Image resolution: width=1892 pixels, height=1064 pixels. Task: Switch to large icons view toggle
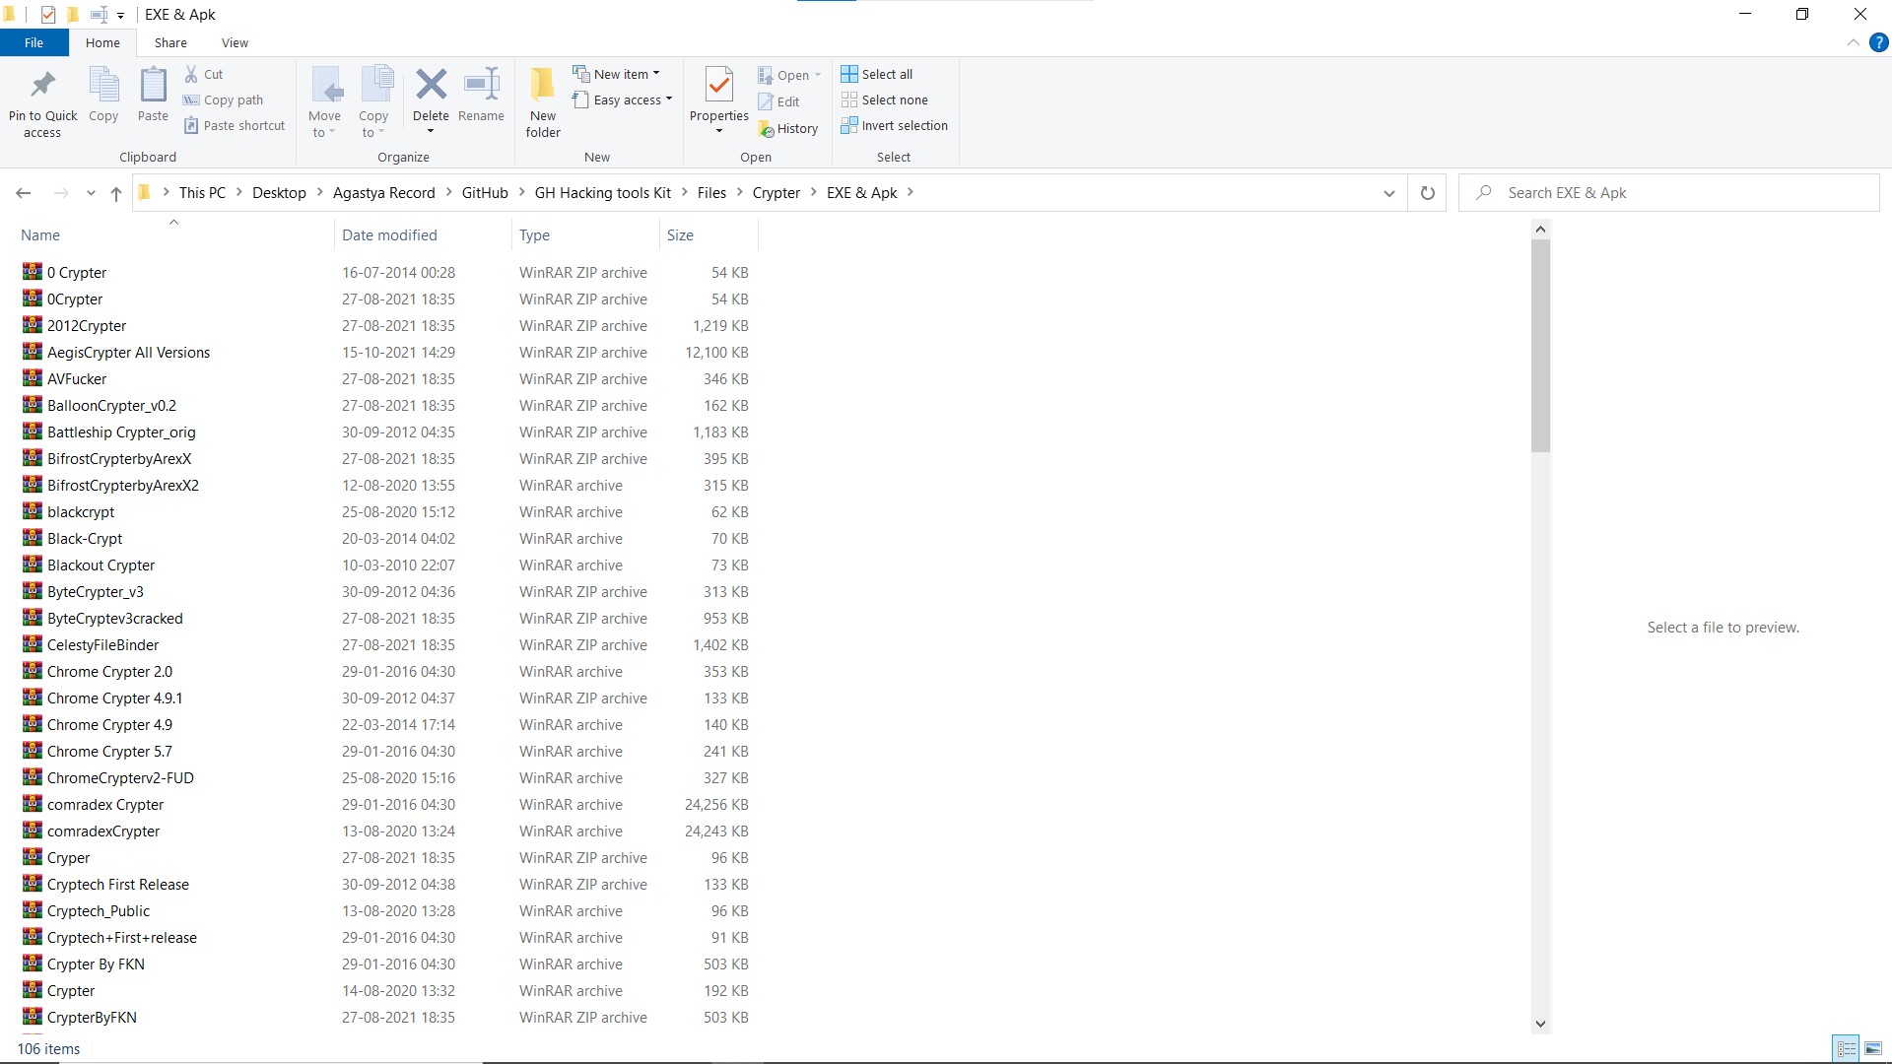click(1873, 1048)
